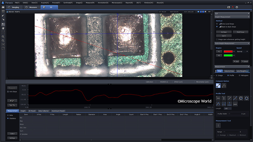
Task: Select the Statistics radio button
Action: point(8,119)
